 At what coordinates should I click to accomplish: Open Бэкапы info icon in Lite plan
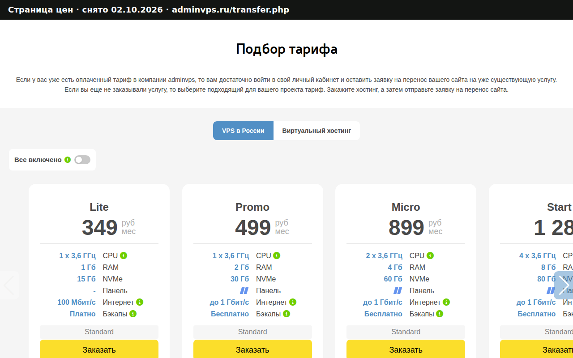pyautogui.click(x=133, y=314)
